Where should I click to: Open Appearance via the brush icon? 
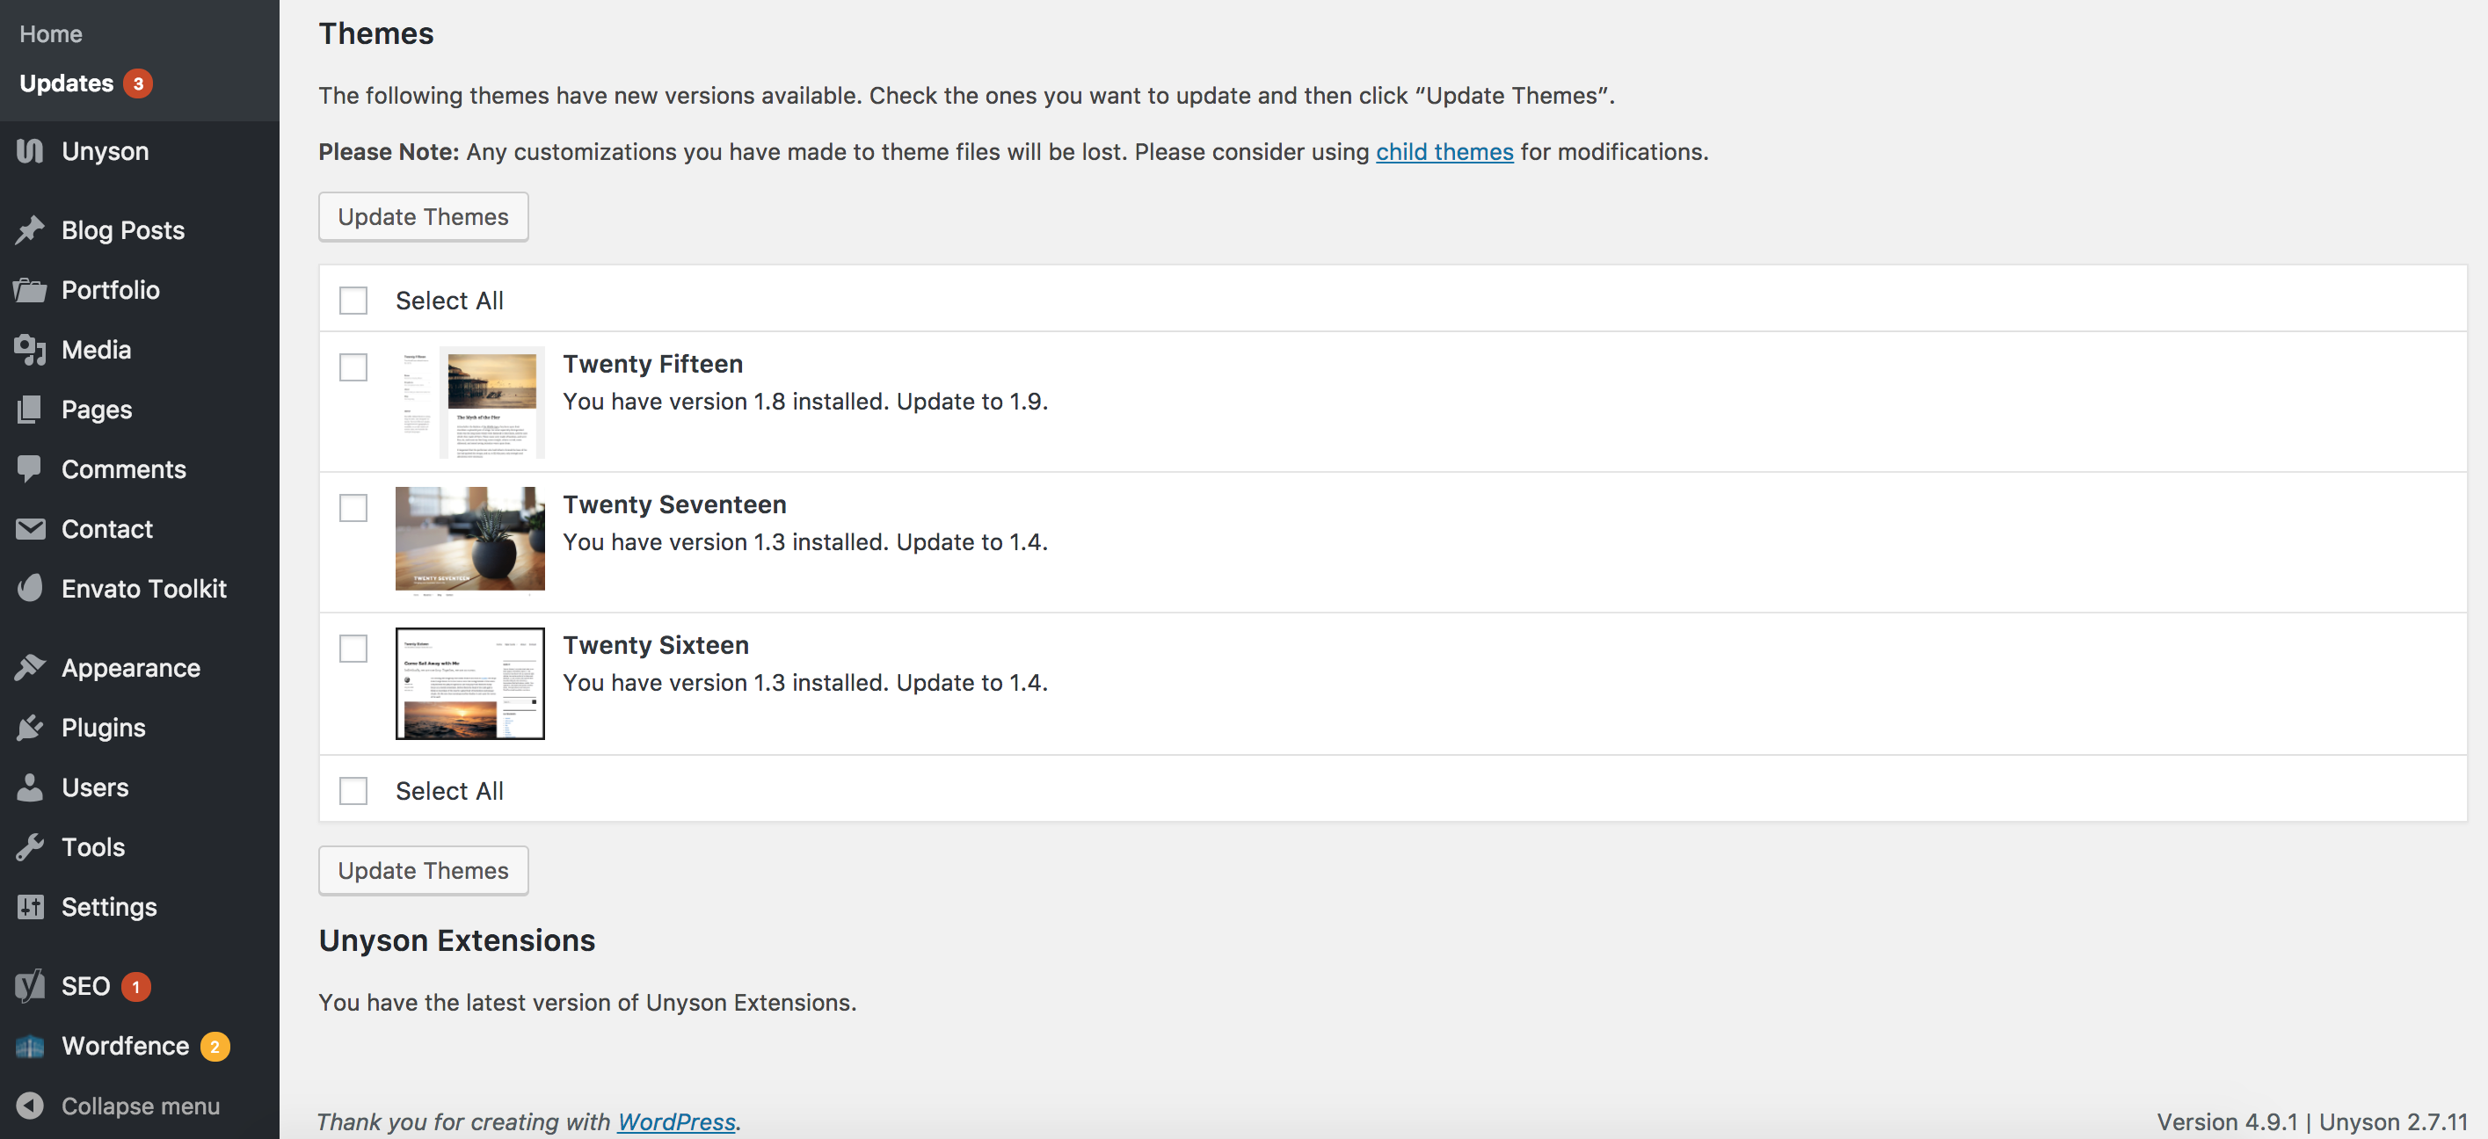coord(29,667)
